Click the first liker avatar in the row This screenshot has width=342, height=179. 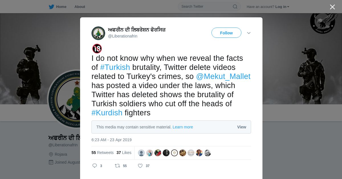coord(141,153)
